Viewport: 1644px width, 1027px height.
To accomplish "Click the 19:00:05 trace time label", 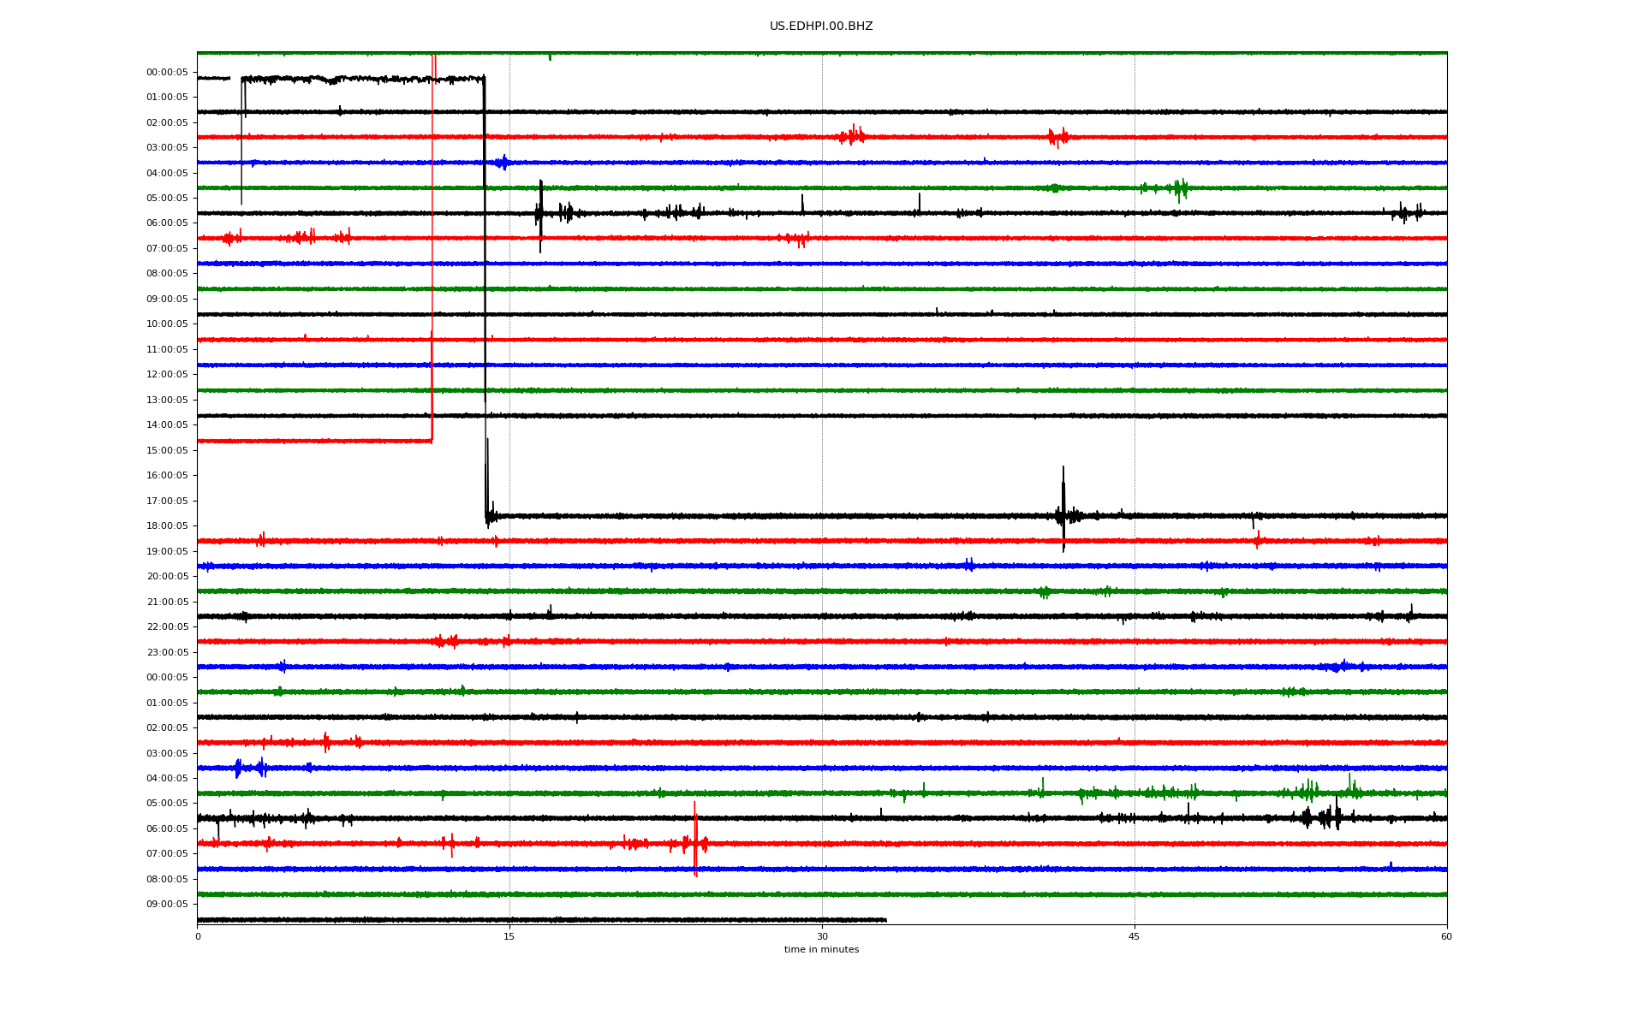I will pyautogui.click(x=167, y=552).
